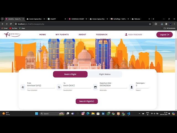
Task: Click Search Flight(s) button
Action: pos(87,101)
